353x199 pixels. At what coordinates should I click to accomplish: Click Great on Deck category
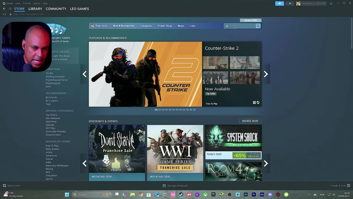(53, 135)
